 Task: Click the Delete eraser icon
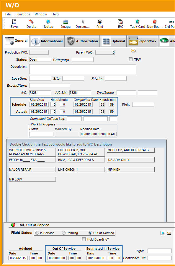click(x=31, y=22)
